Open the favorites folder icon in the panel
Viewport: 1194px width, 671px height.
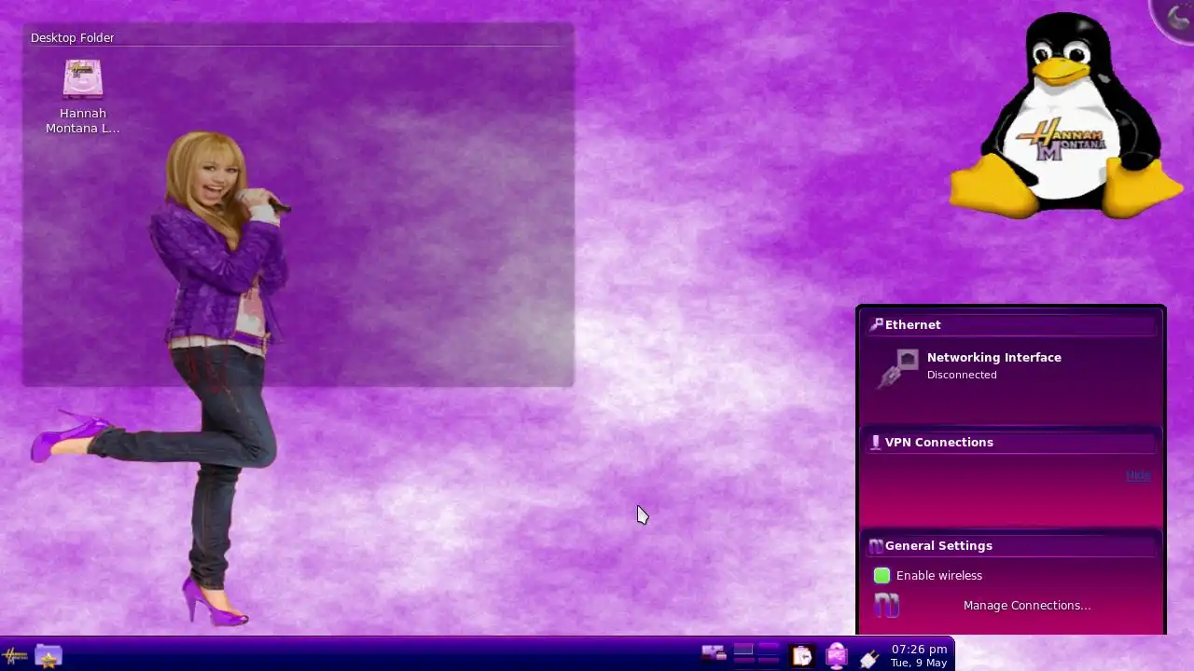tap(49, 655)
